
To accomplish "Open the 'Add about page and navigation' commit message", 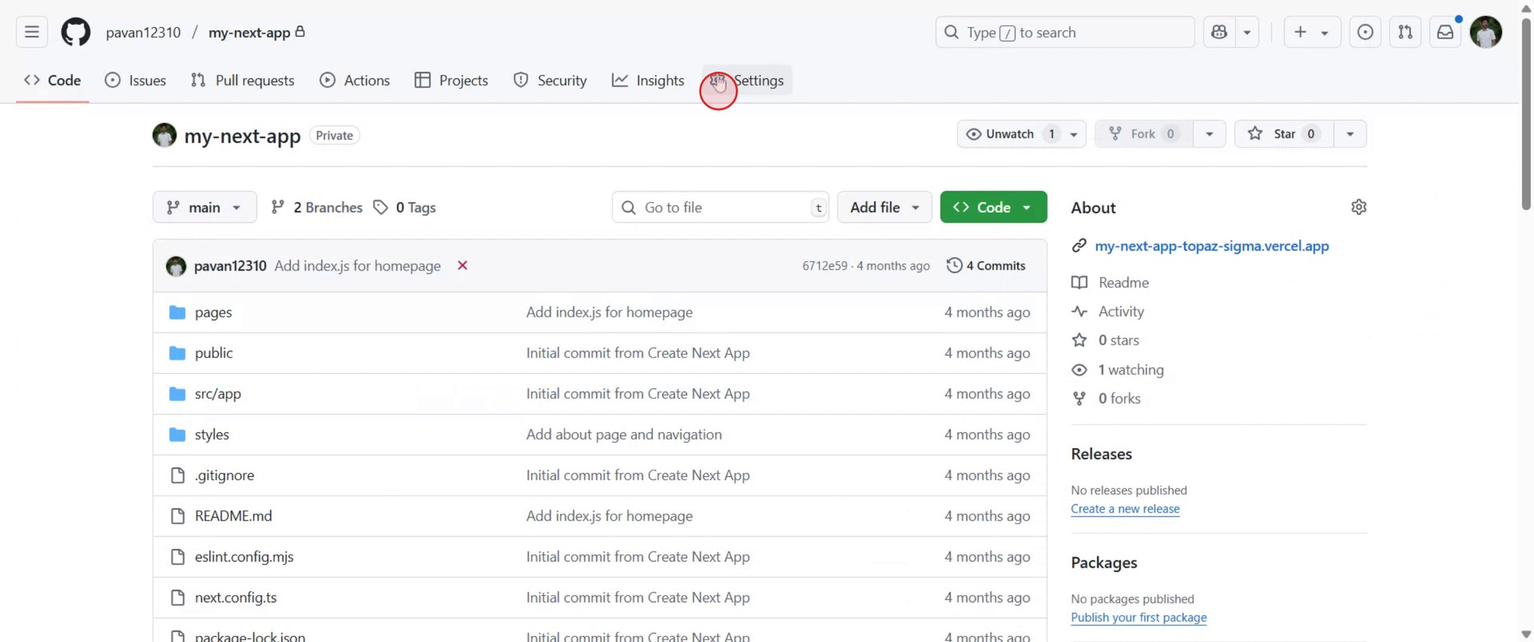I will (624, 434).
